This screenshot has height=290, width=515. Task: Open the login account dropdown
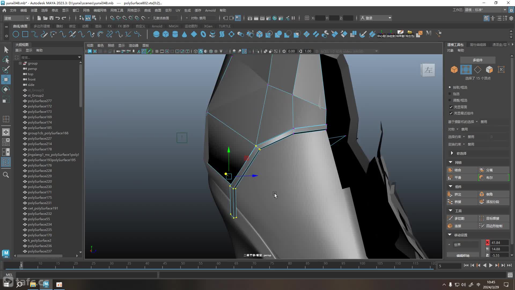[x=376, y=18]
